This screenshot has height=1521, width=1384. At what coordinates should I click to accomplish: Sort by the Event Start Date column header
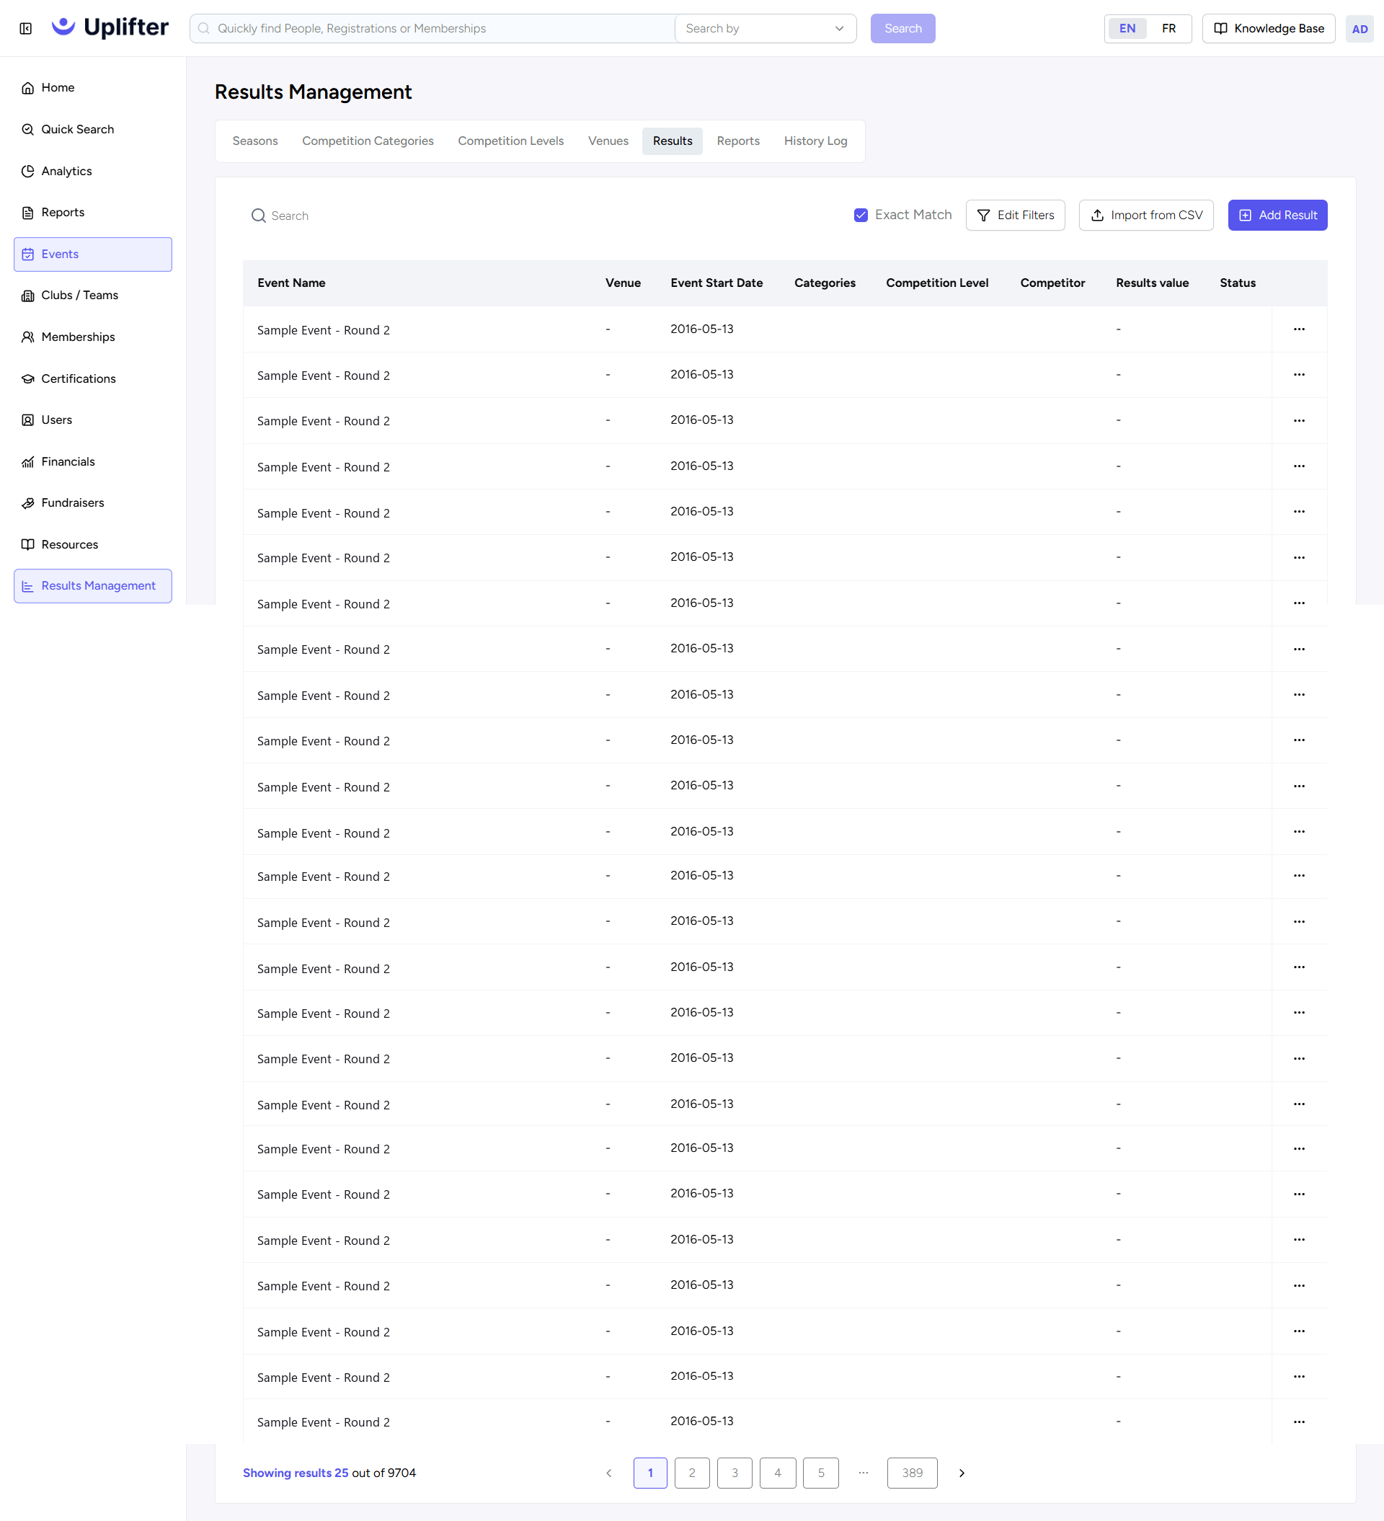click(x=717, y=283)
